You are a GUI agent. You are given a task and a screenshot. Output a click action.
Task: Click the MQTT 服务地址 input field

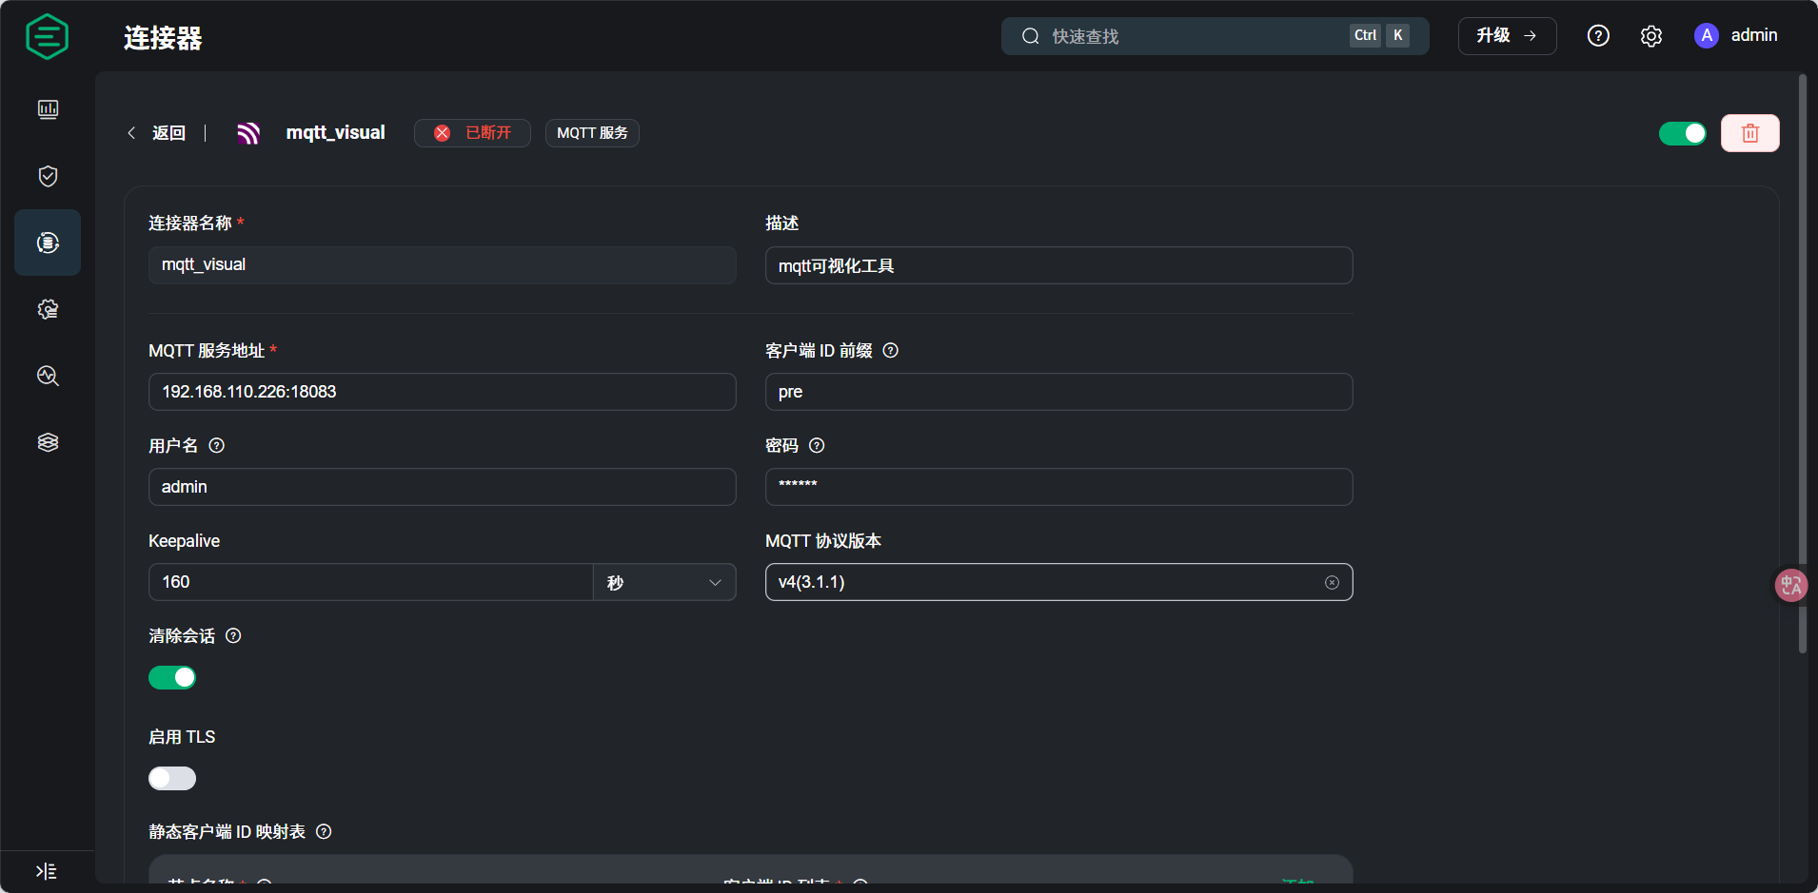[442, 392]
